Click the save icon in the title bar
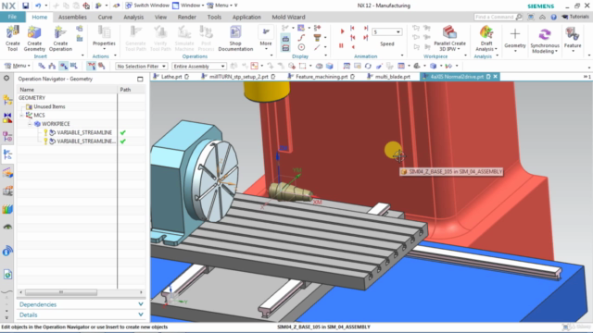The width and height of the screenshot is (593, 333). (x=25, y=6)
